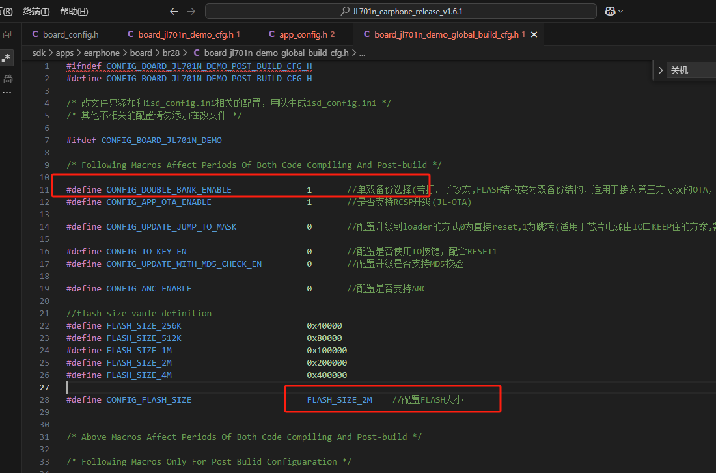Go back with the left arrow
The image size is (716, 473).
click(174, 12)
